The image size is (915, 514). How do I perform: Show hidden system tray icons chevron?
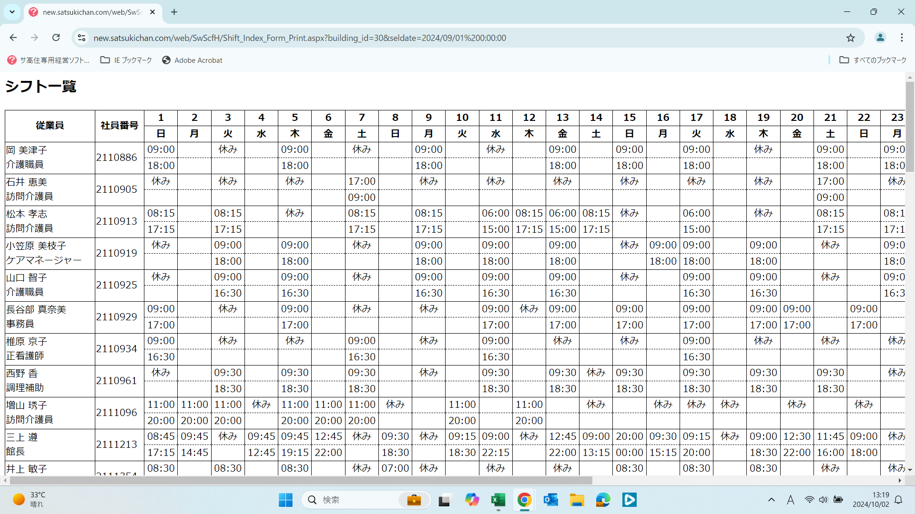tap(771, 500)
